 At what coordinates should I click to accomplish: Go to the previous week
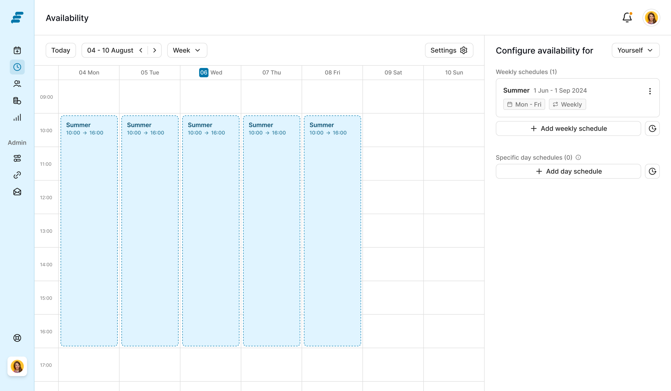(141, 50)
